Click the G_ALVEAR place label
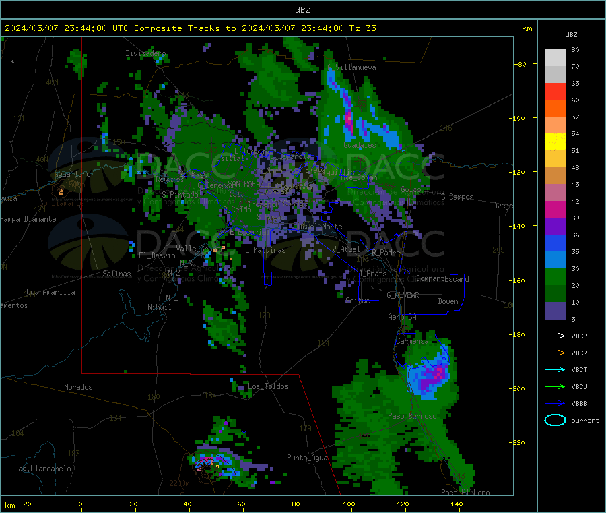The image size is (606, 513). tap(403, 295)
